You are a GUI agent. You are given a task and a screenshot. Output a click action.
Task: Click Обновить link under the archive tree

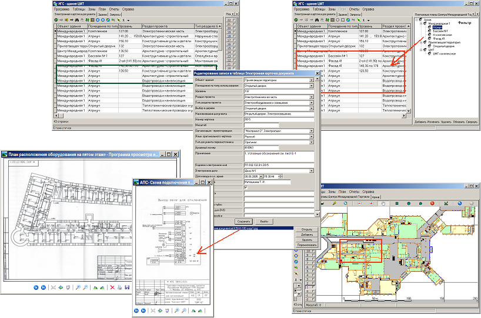(x=459, y=122)
